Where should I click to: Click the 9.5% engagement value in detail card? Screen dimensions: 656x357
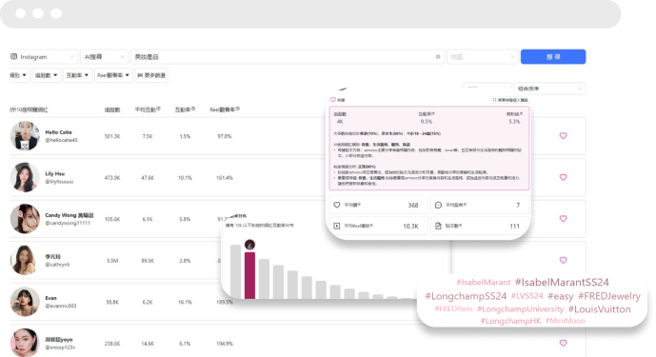coord(427,121)
